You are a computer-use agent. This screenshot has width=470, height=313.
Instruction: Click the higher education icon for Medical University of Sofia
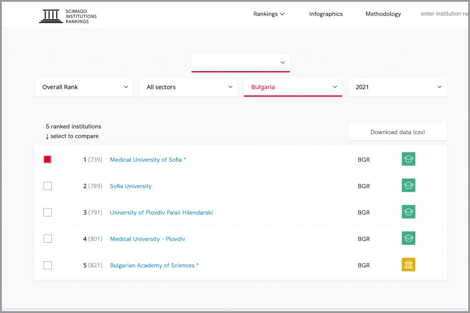(408, 159)
